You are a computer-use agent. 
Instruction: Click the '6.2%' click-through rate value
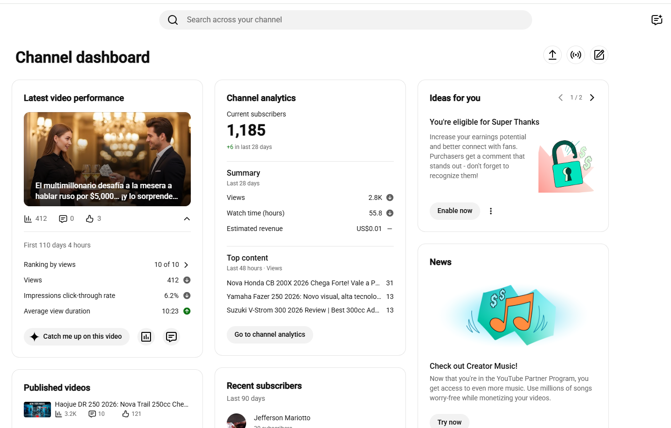[171, 296]
